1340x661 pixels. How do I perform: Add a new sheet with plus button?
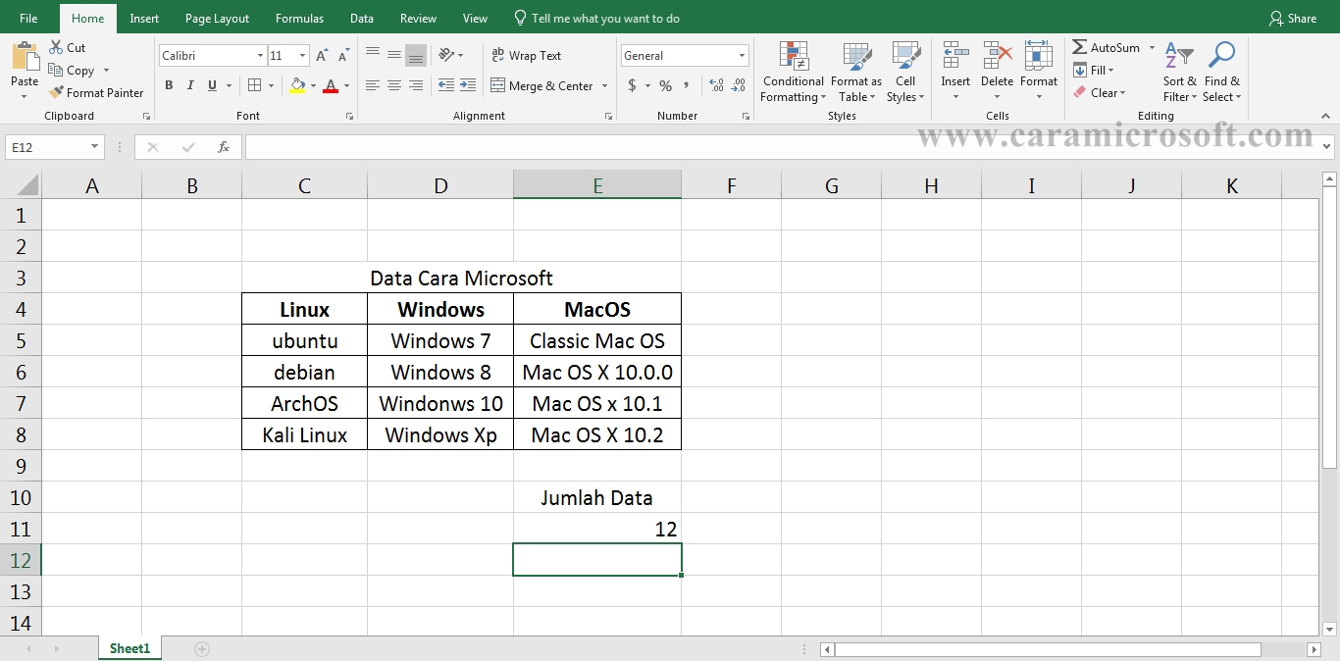202,648
